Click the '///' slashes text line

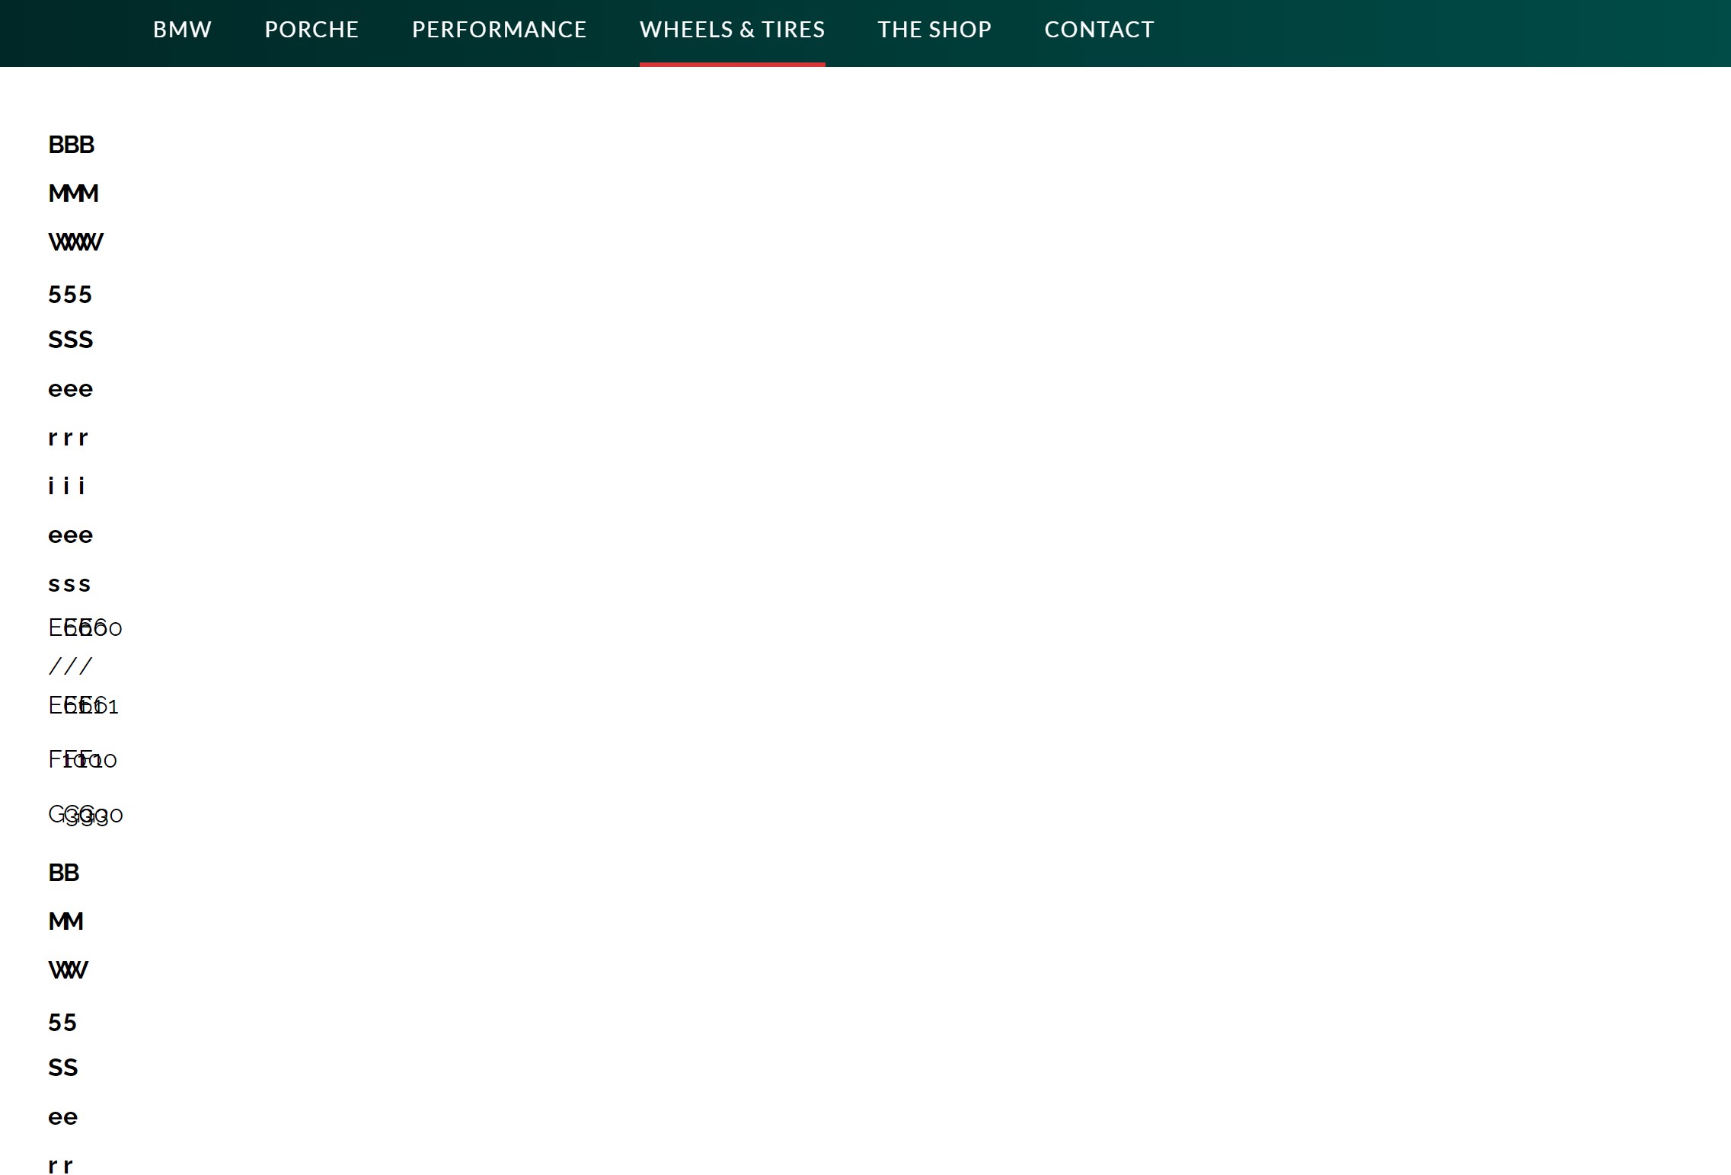click(70, 666)
